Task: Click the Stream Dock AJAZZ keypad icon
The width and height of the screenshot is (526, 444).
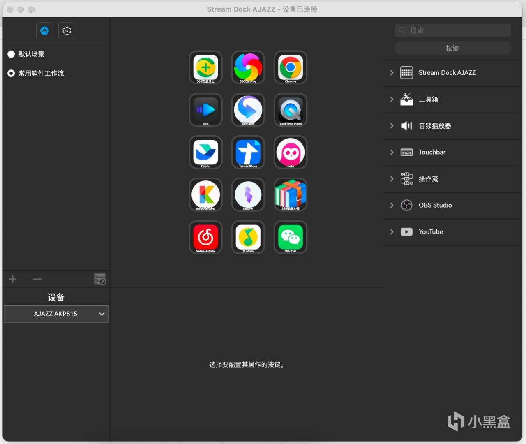Action: pyautogui.click(x=406, y=73)
